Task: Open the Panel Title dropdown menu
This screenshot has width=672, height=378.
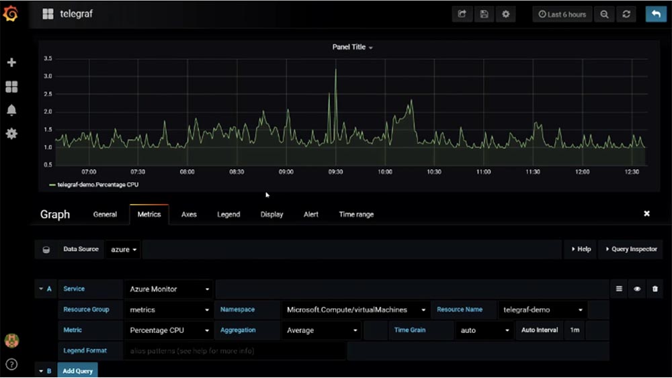Action: [352, 47]
